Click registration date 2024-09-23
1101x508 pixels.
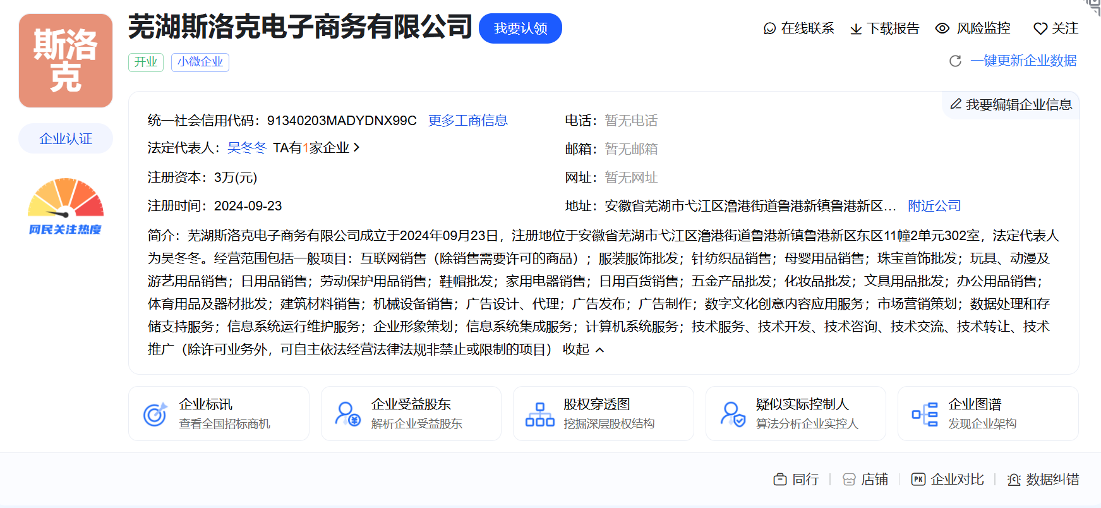click(248, 206)
